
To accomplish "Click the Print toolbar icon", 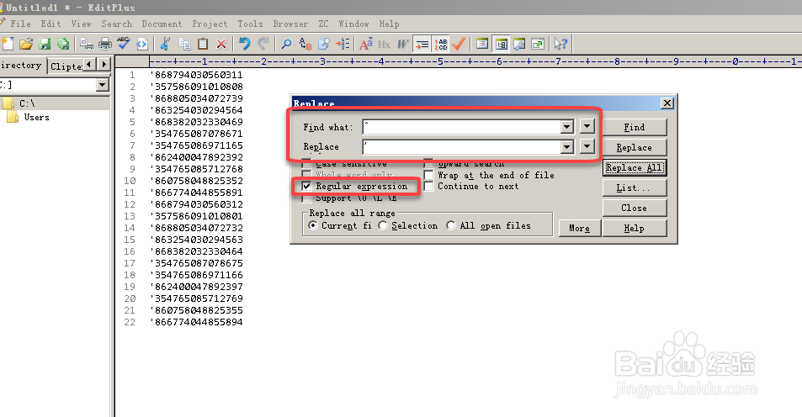I will click(105, 44).
